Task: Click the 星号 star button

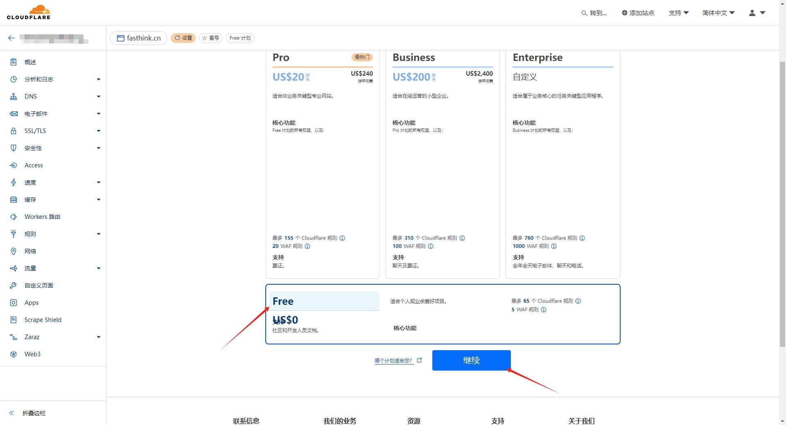Action: click(211, 38)
